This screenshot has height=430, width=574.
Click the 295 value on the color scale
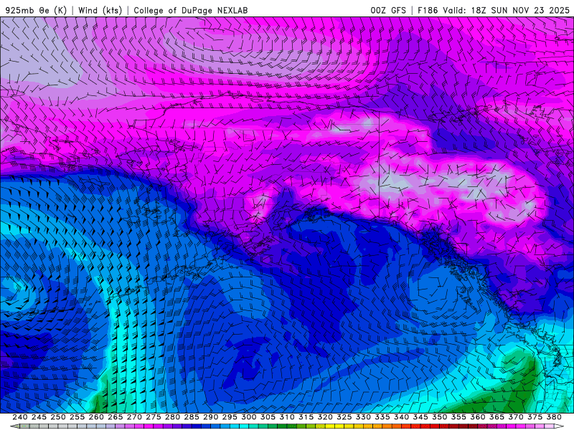[230, 417]
